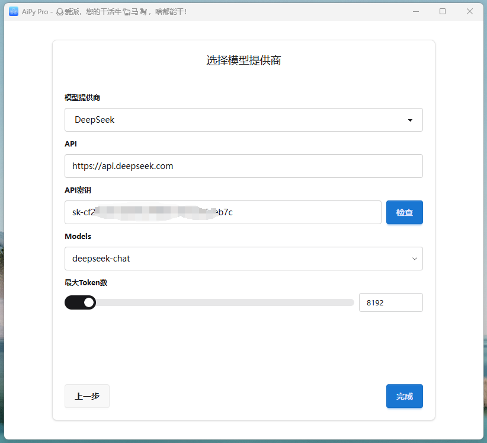
Task: Click the API URL input field
Action: 243,166
